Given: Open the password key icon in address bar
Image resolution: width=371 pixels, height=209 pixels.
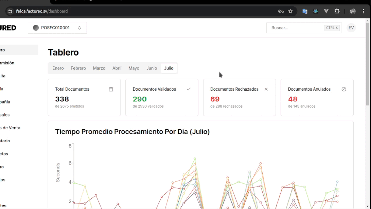Looking at the screenshot, I should click(281, 11).
